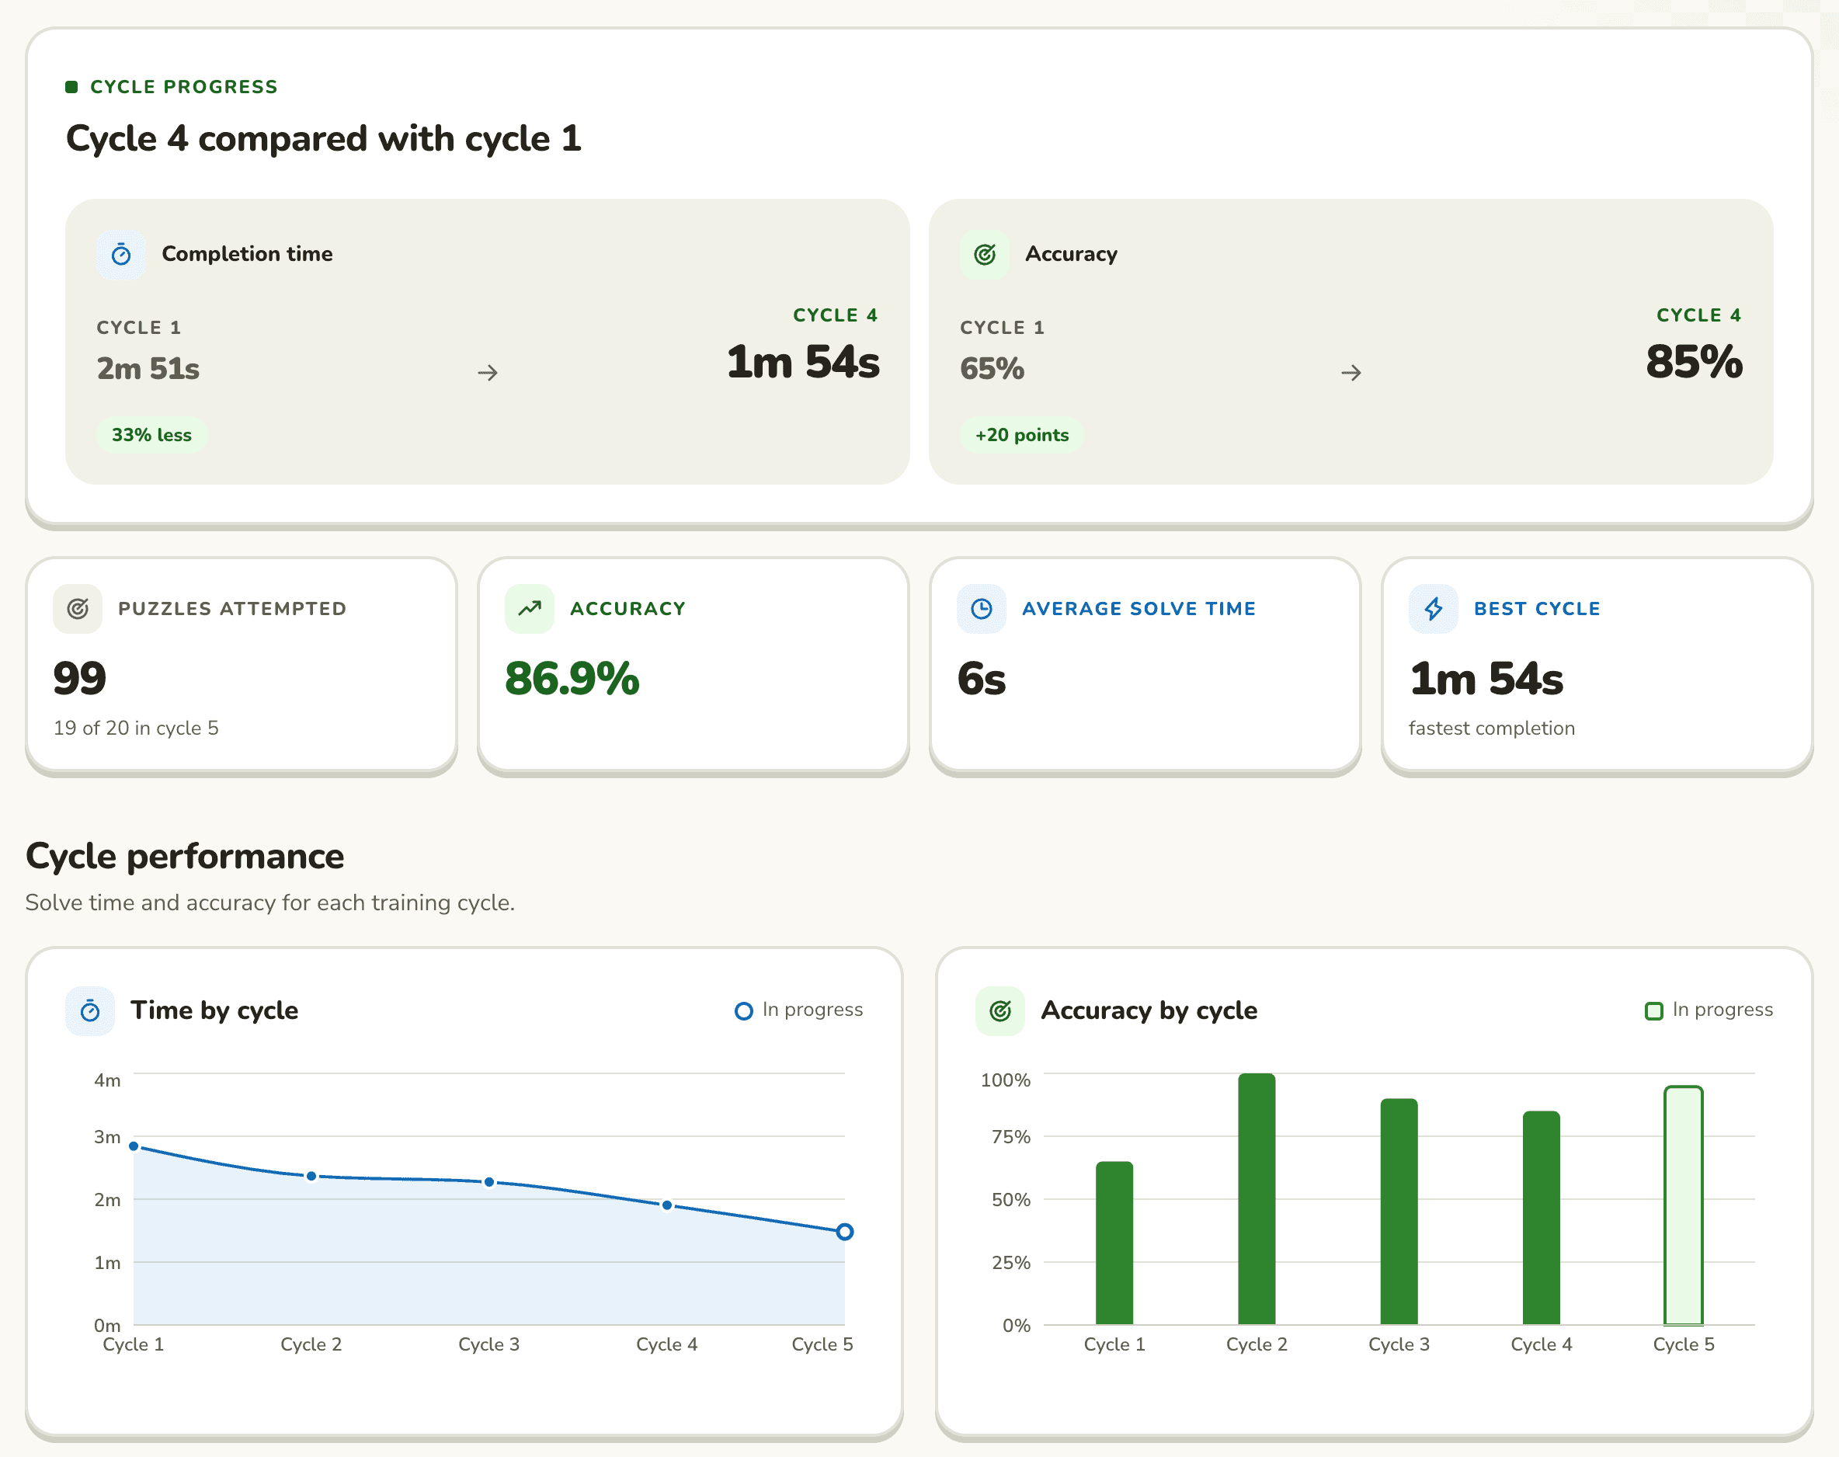
Task: Click the 6s average solve time value
Action: click(982, 679)
